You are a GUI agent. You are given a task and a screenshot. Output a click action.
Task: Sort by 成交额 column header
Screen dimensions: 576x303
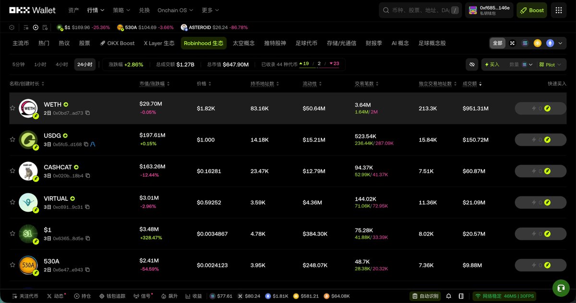(472, 84)
